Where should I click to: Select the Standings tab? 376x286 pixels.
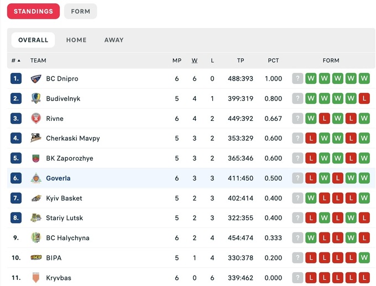click(33, 12)
